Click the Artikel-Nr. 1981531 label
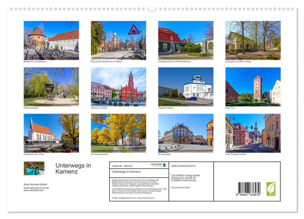Screen dimensions: 304x219 pyautogui.click(x=123, y=166)
